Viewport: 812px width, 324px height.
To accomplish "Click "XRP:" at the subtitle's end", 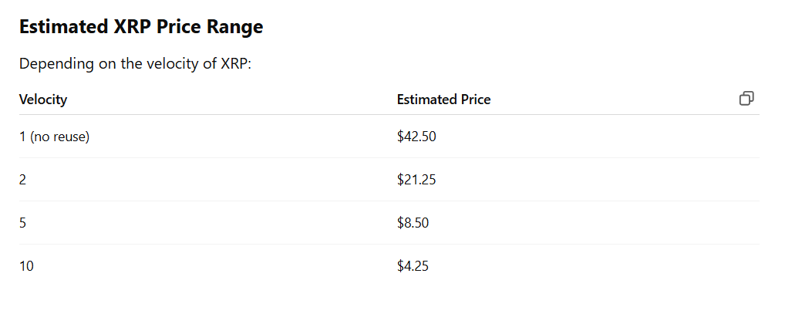I will click(x=235, y=63).
